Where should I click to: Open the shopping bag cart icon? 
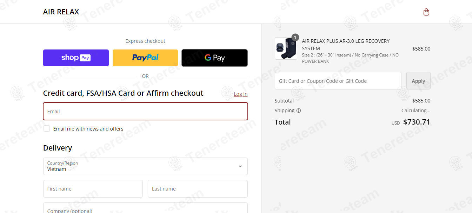click(426, 12)
